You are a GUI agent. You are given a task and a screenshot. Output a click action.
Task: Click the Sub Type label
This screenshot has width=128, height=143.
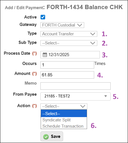[x=28, y=42]
